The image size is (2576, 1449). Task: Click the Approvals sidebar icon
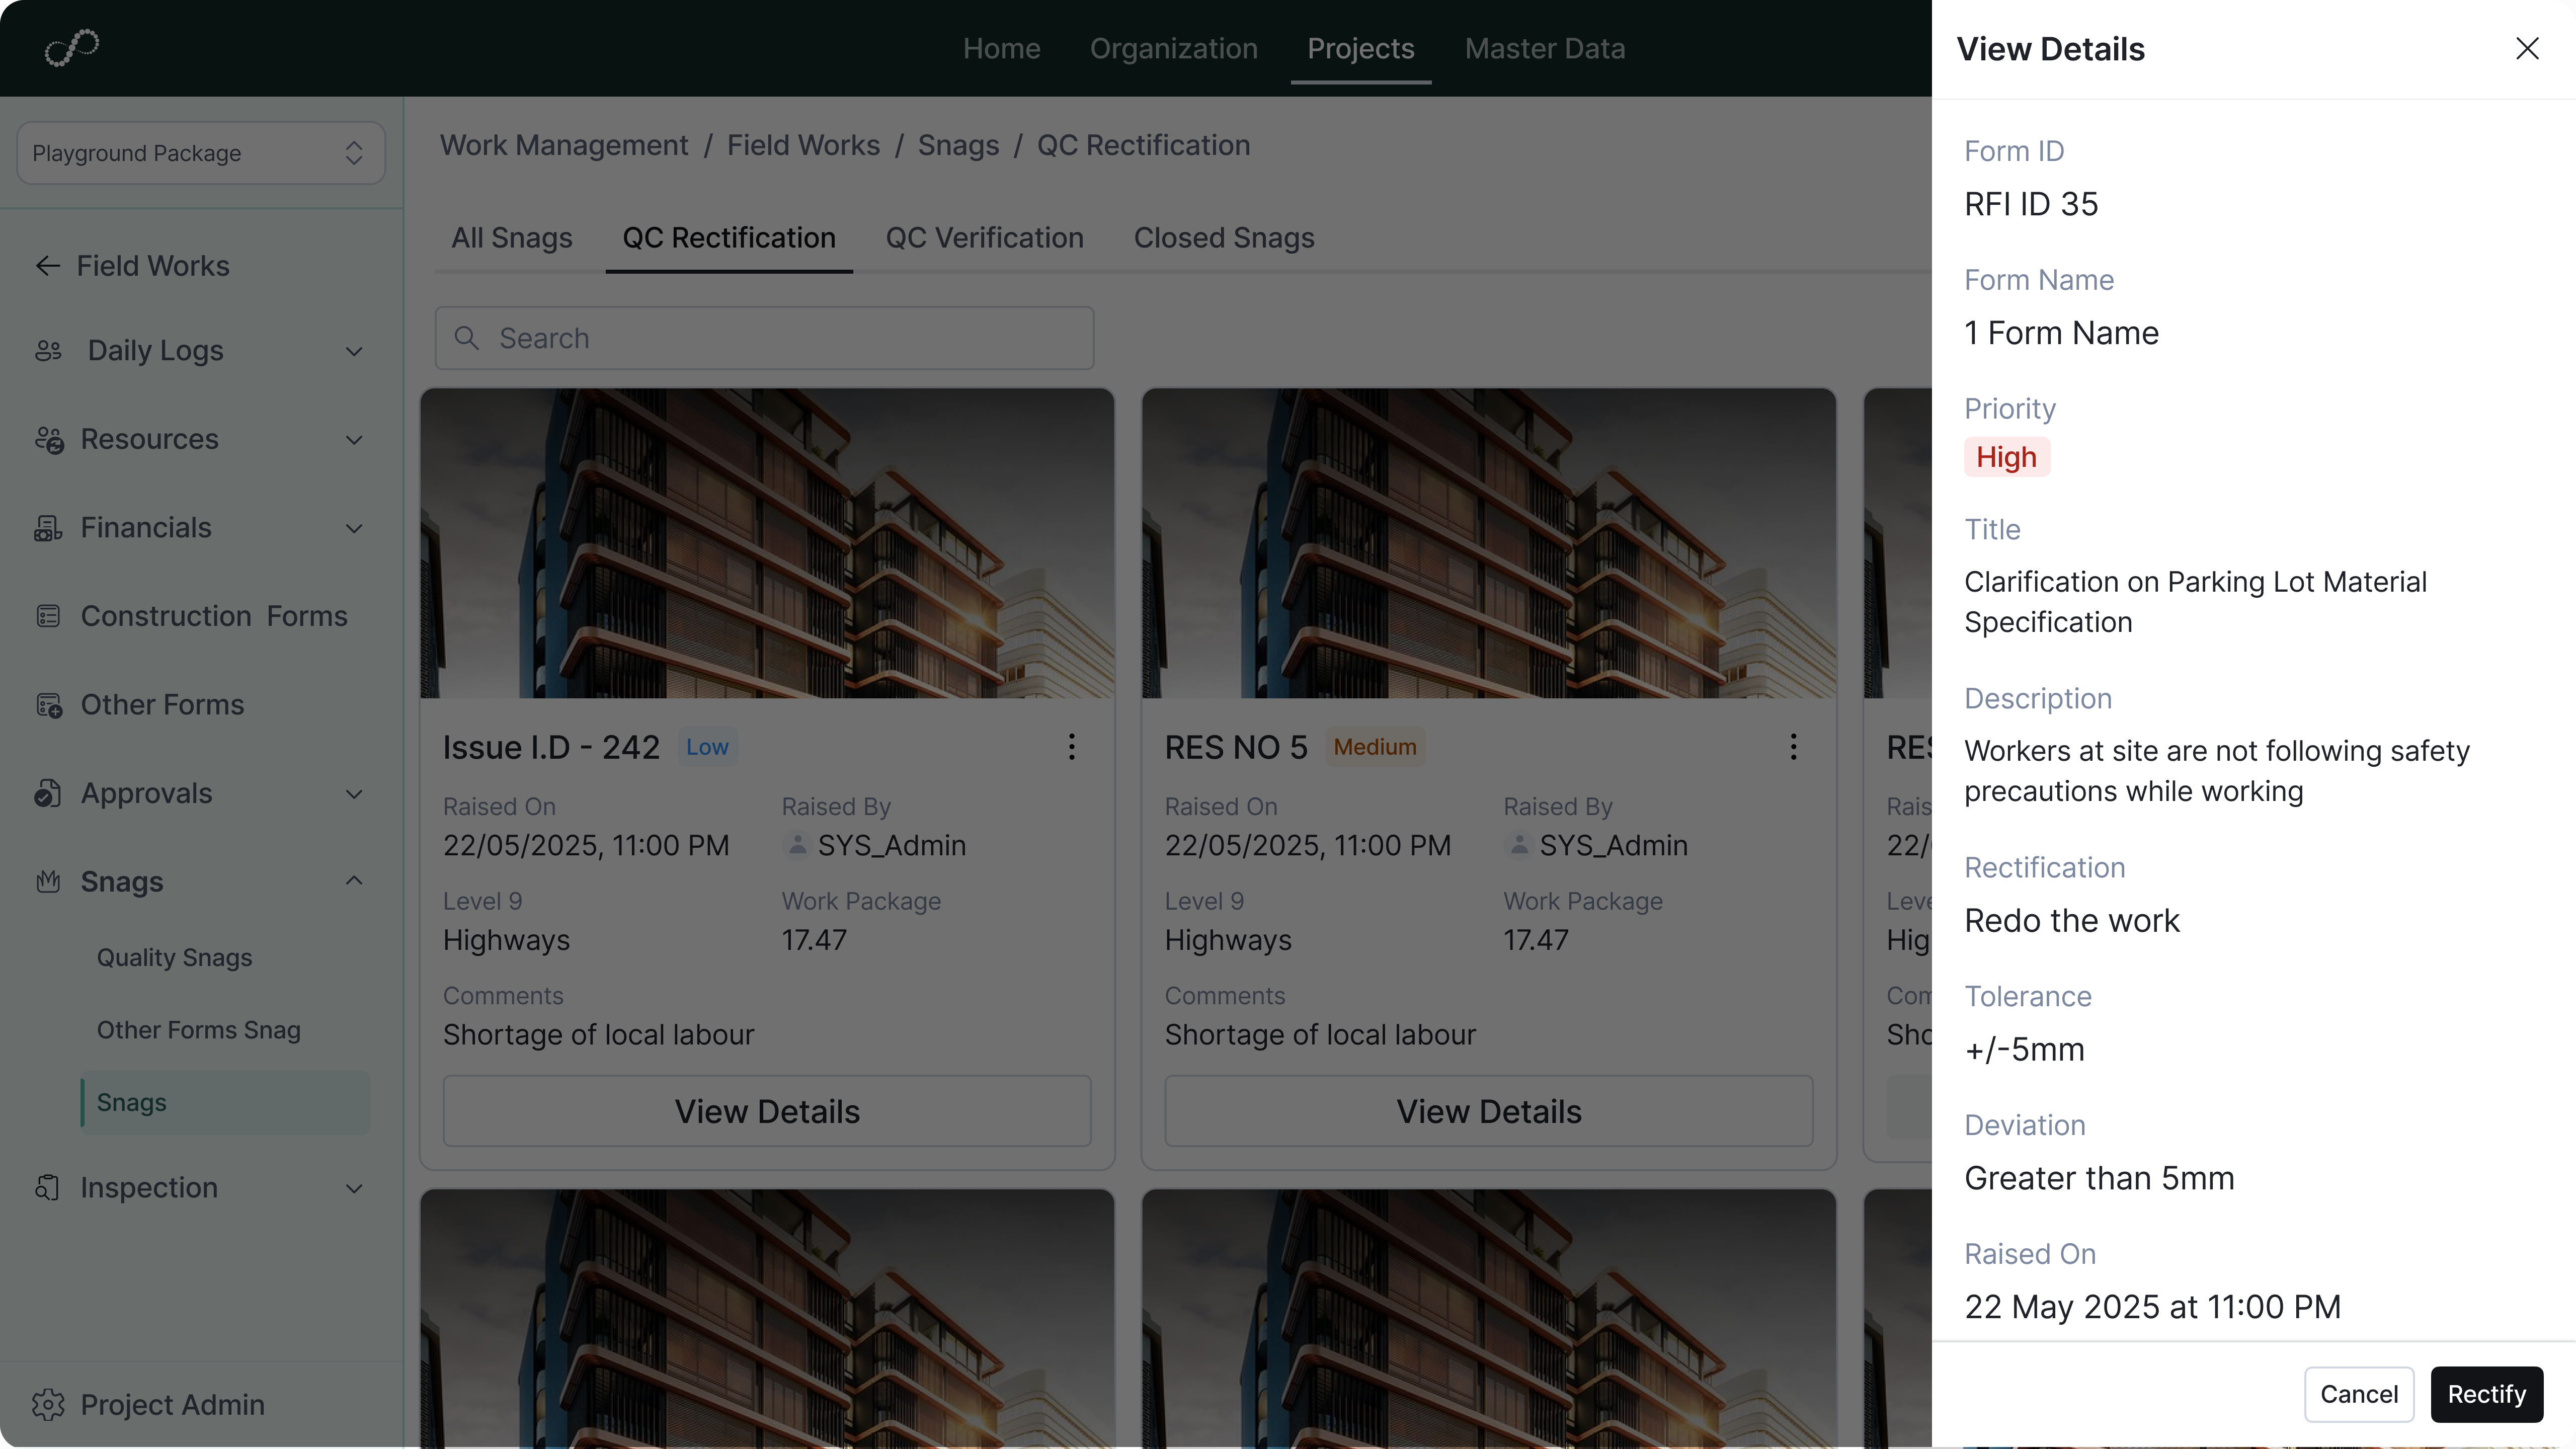point(48,794)
